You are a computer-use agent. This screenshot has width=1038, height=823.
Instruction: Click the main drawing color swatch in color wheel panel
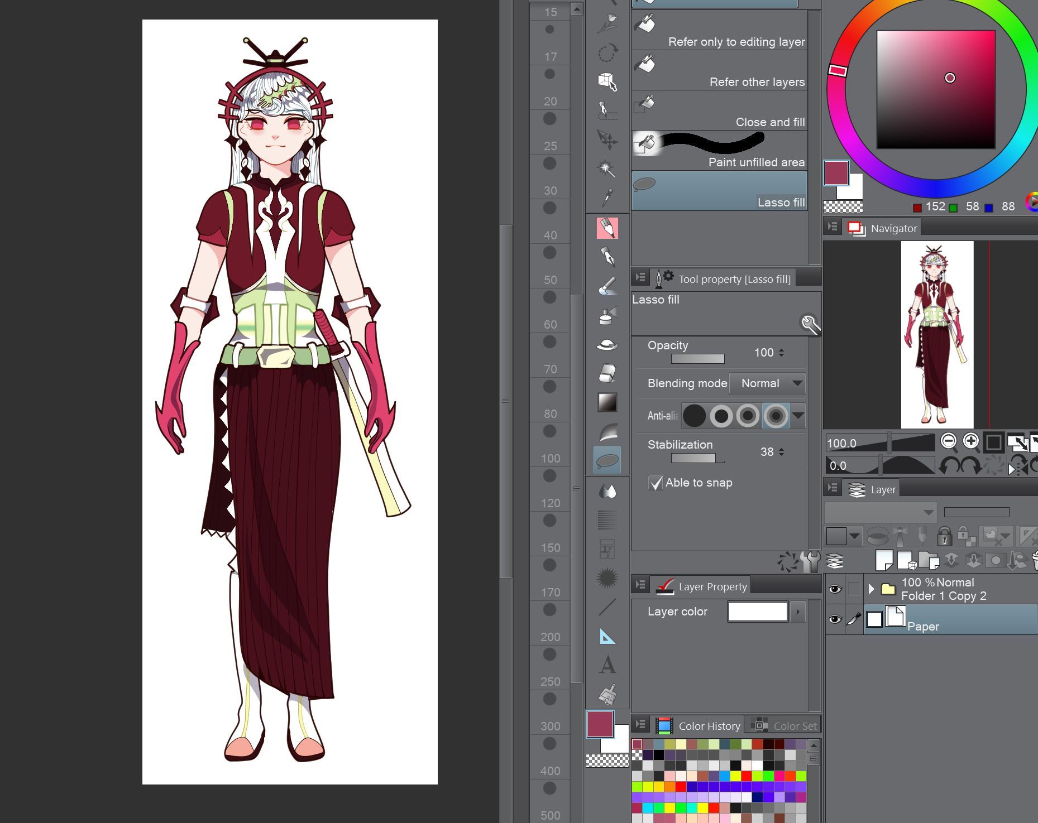tap(836, 173)
